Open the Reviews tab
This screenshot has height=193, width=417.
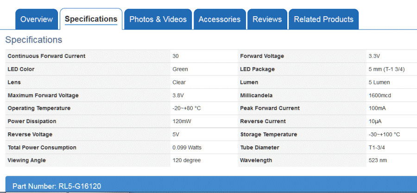[267, 19]
